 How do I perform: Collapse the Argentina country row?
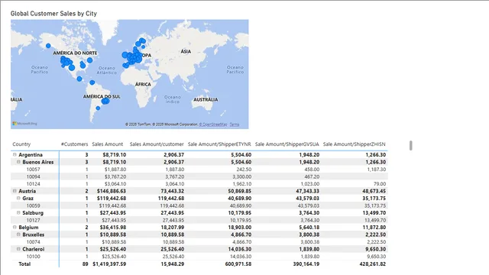click(15, 154)
